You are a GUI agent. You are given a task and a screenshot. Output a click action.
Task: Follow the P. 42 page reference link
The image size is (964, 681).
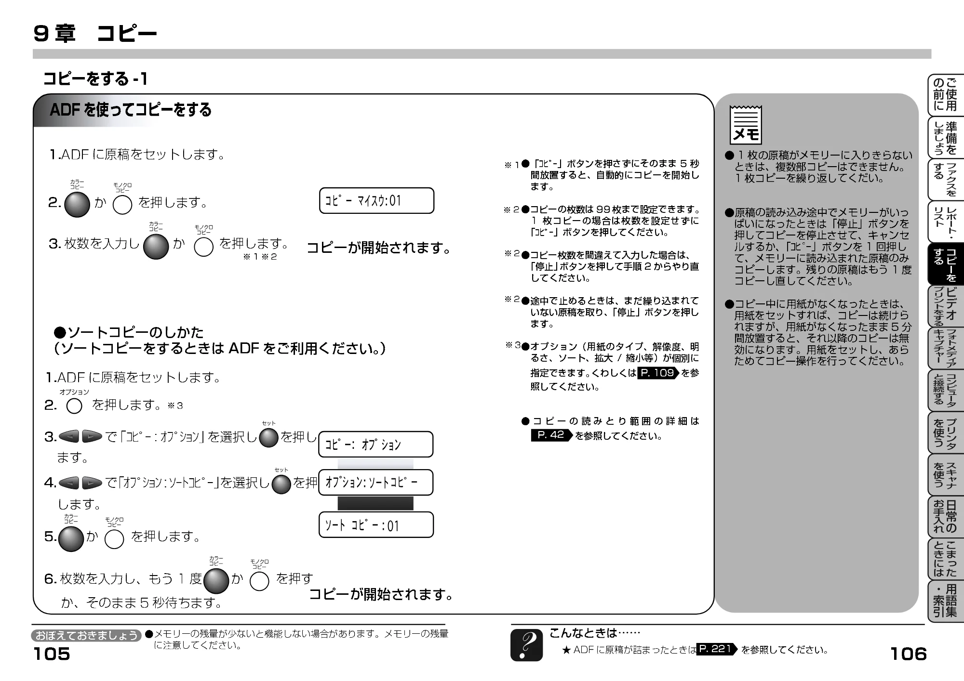pos(552,435)
